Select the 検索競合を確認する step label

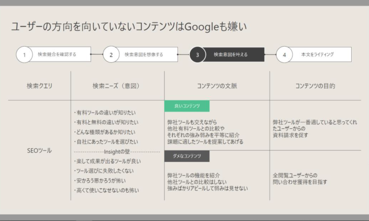click(x=57, y=54)
